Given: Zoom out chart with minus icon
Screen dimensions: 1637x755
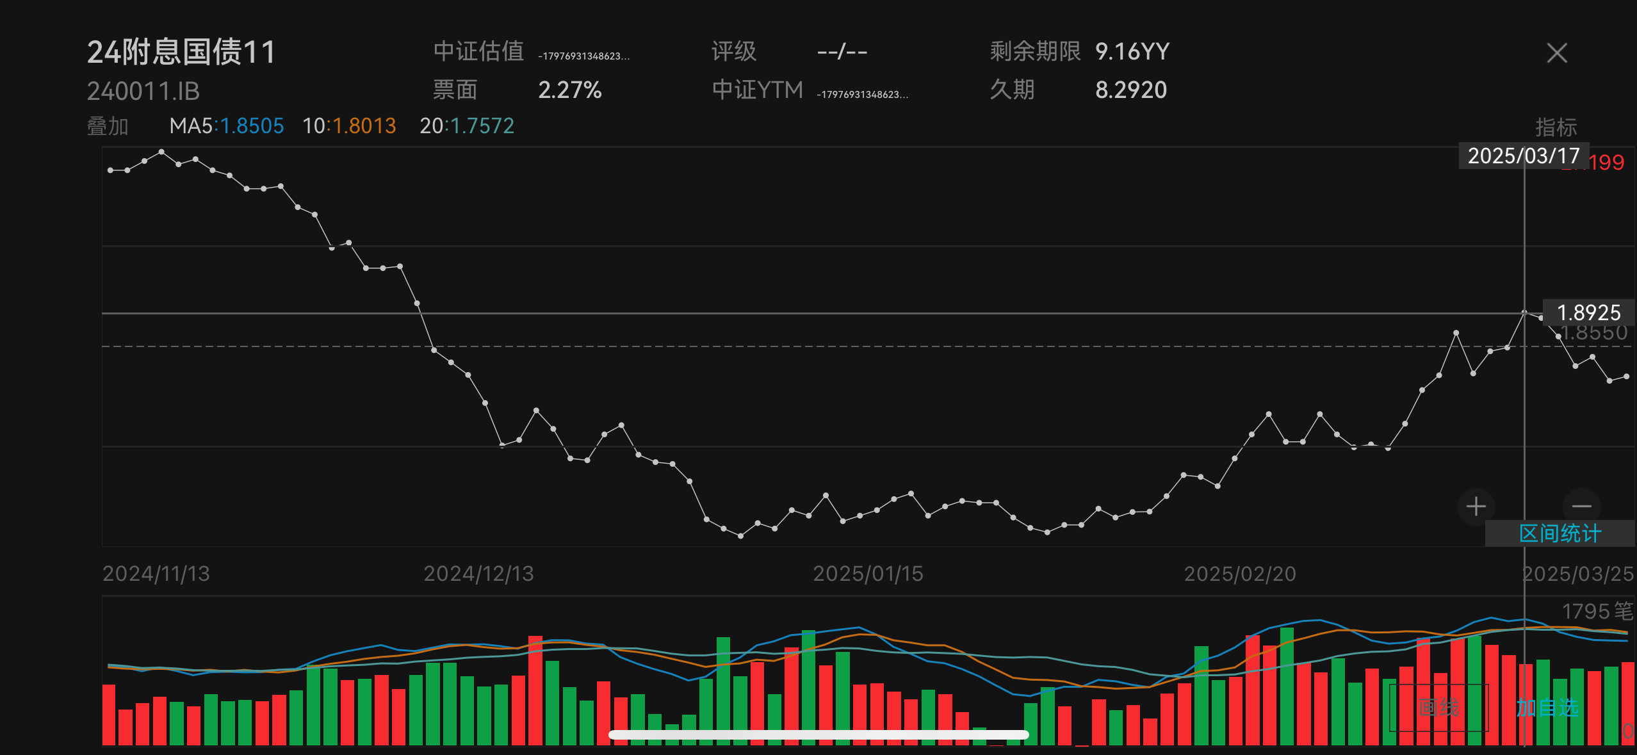Looking at the screenshot, I should 1581,507.
